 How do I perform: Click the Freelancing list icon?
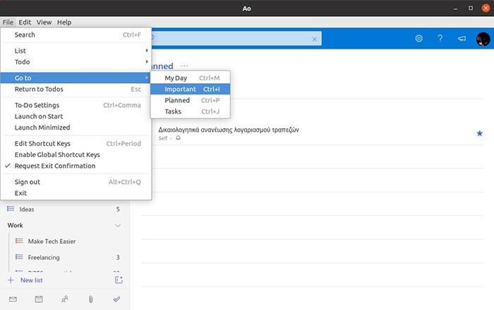coord(19,257)
